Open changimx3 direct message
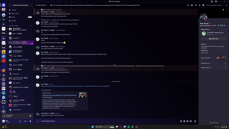The width and height of the screenshot is (229, 129). (x=21, y=38)
